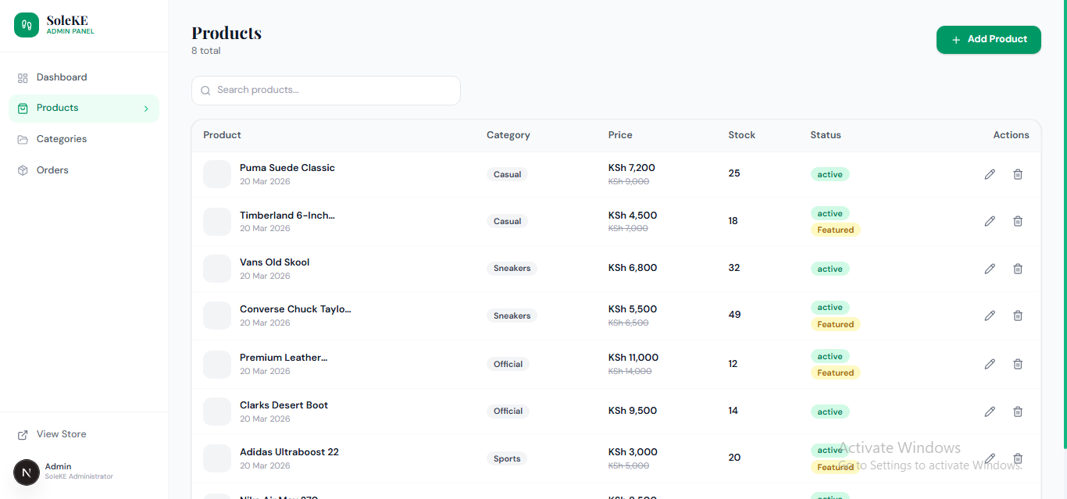Click the Featured badge in Timberland row

pyautogui.click(x=835, y=230)
